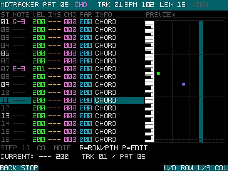Click the P=EDIT hint

135,148
